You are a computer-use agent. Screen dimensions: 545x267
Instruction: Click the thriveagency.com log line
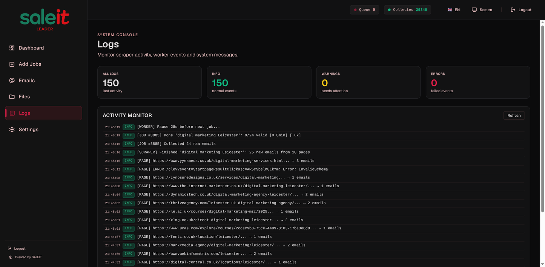[x=314, y=203]
